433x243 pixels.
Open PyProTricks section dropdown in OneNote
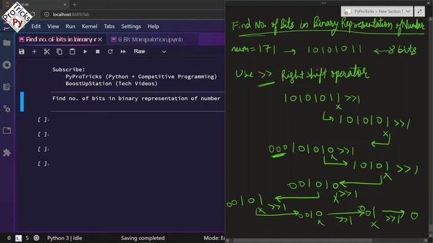pyautogui.click(x=407, y=11)
